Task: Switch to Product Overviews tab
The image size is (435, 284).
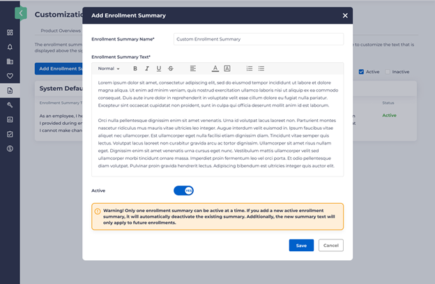Action: click(x=61, y=31)
